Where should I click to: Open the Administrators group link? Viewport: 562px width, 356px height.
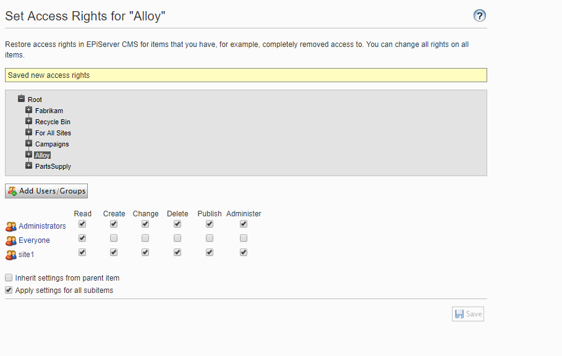tap(42, 226)
